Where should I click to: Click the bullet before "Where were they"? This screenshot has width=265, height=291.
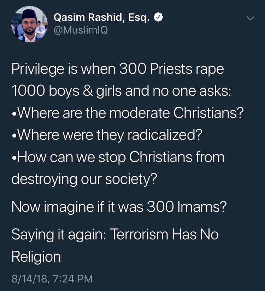click(x=14, y=136)
